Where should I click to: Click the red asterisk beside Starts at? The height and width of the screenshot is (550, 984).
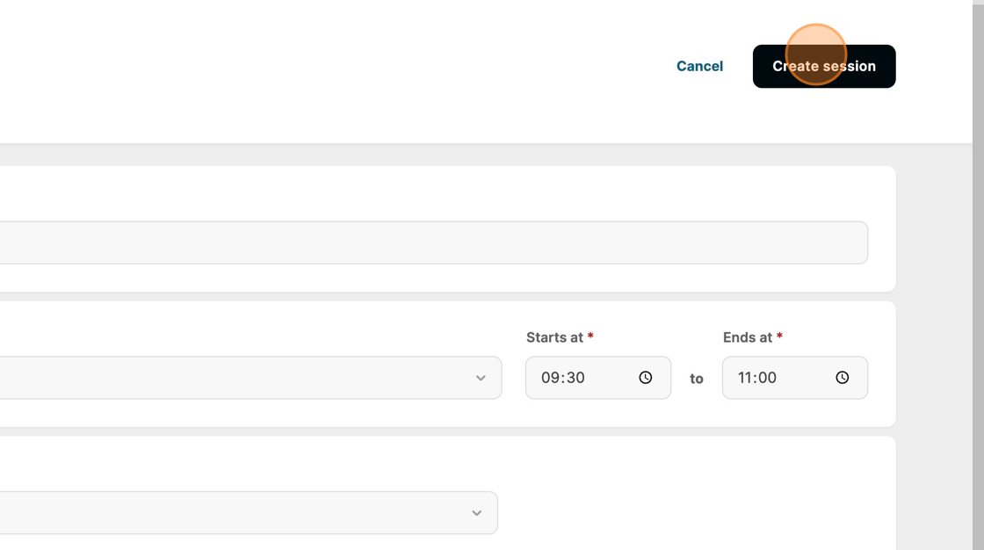point(590,337)
